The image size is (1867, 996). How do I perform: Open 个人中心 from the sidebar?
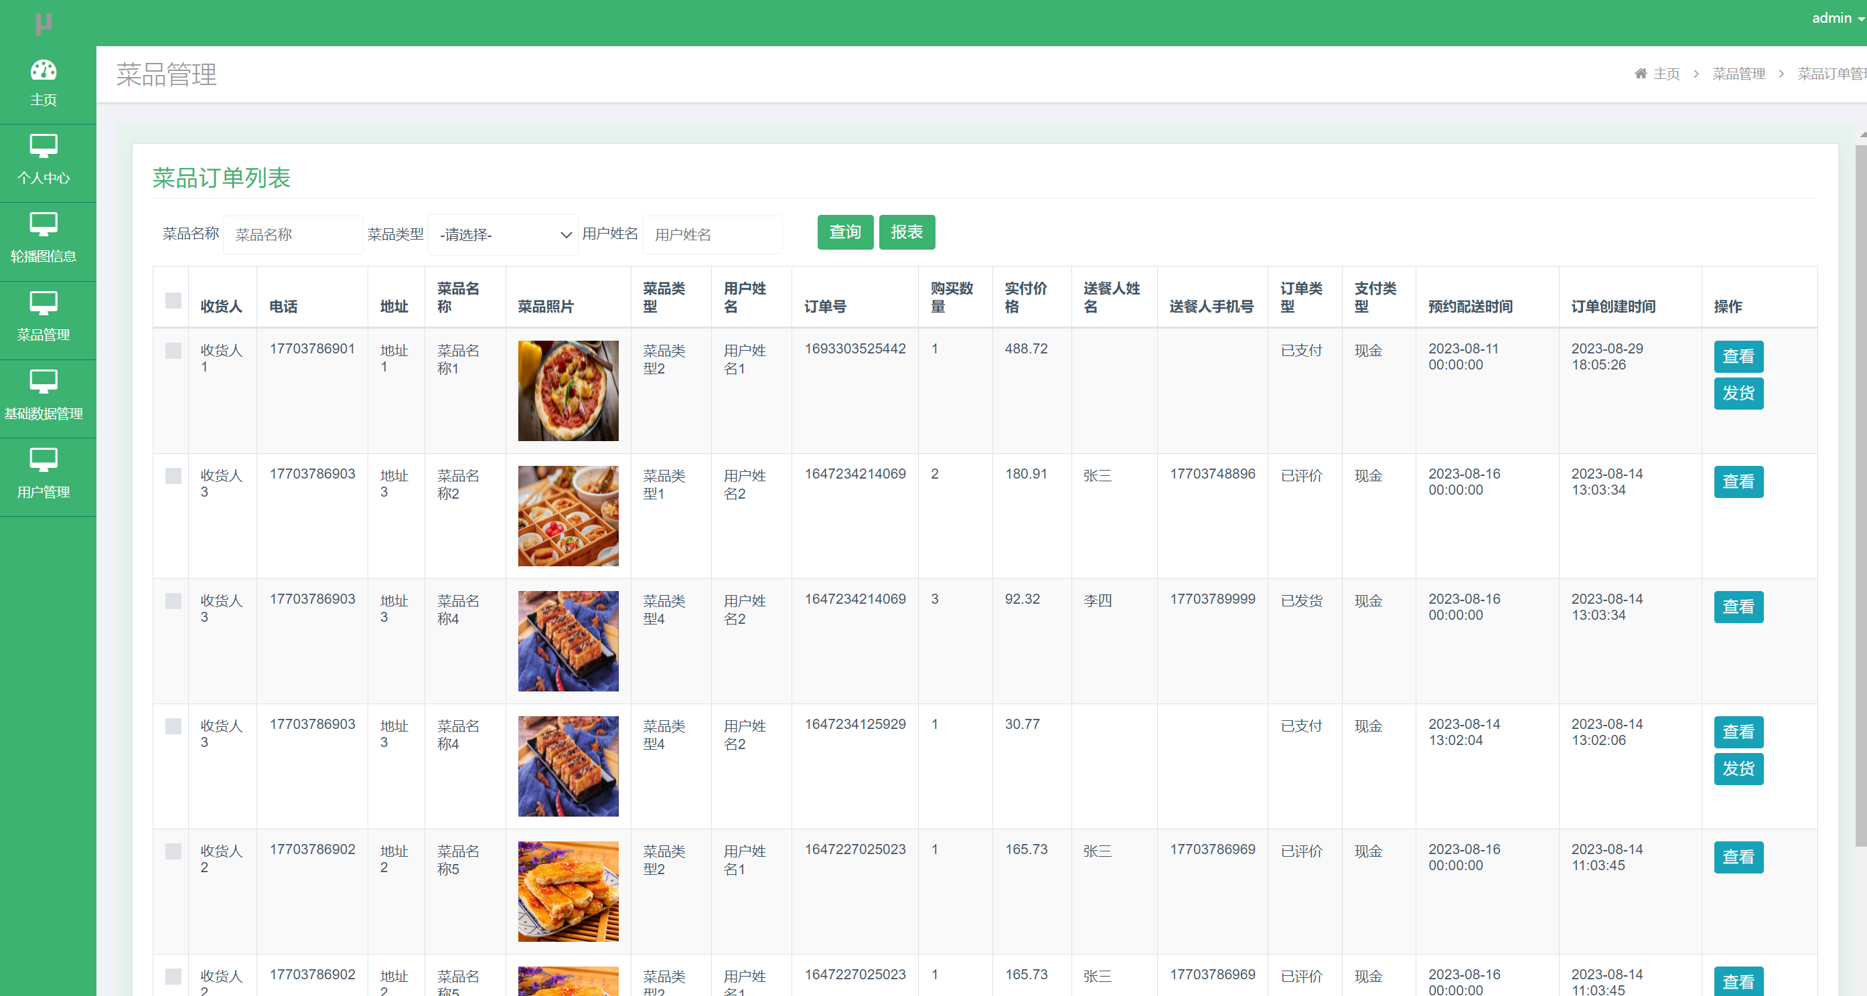[45, 161]
